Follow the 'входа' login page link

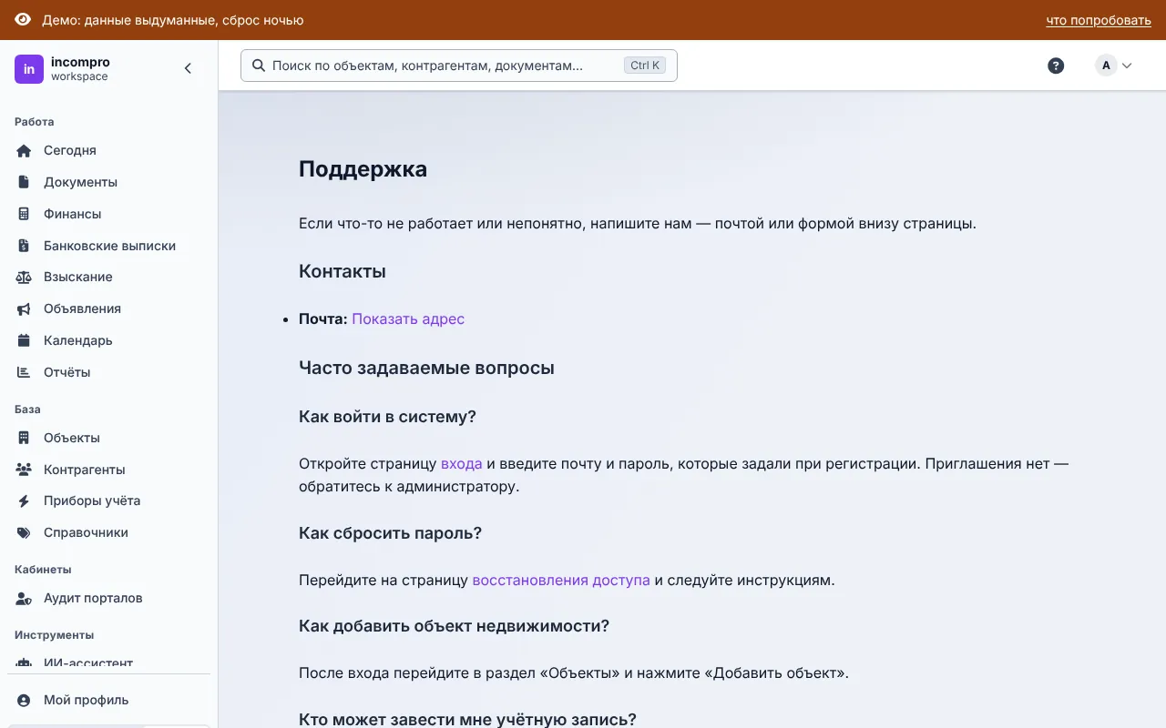[x=461, y=463]
